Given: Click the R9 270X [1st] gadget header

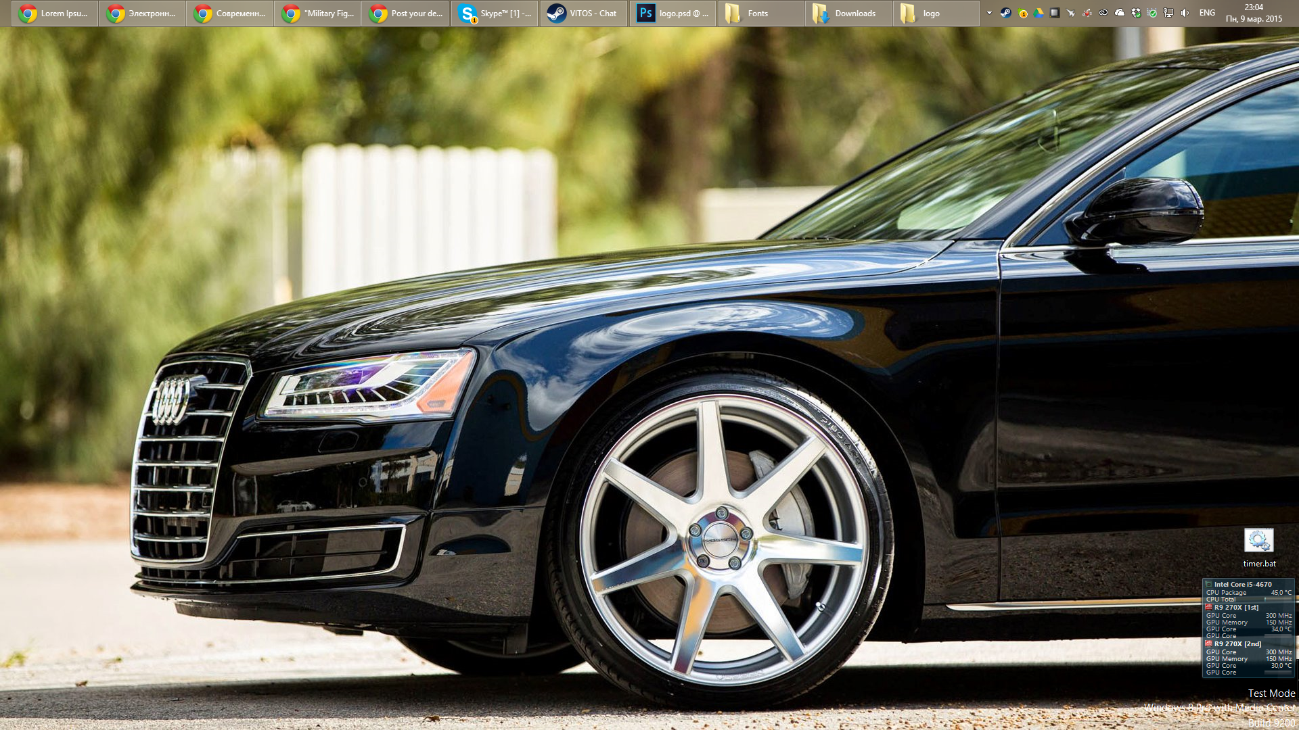Looking at the screenshot, I should click(x=1232, y=607).
